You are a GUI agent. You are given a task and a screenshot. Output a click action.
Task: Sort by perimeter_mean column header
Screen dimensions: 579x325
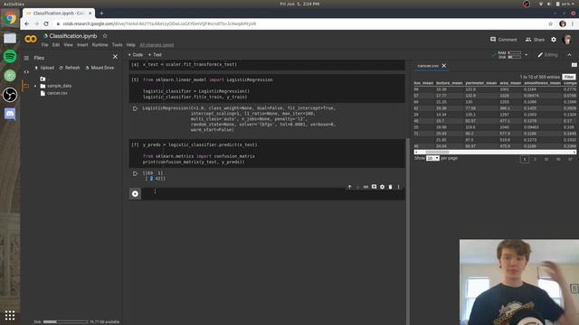tap(480, 83)
